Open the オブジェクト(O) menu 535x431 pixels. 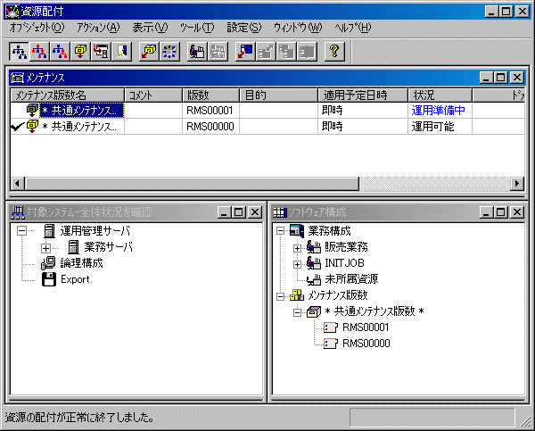37,28
